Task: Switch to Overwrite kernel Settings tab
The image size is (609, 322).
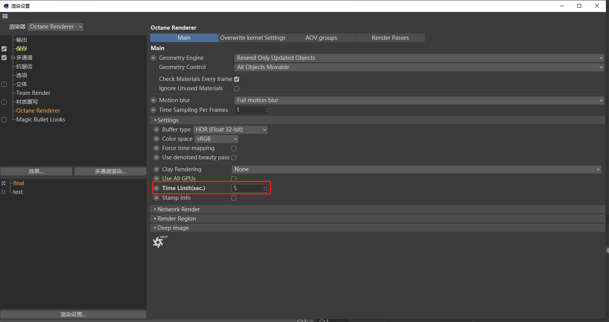Action: 253,38
